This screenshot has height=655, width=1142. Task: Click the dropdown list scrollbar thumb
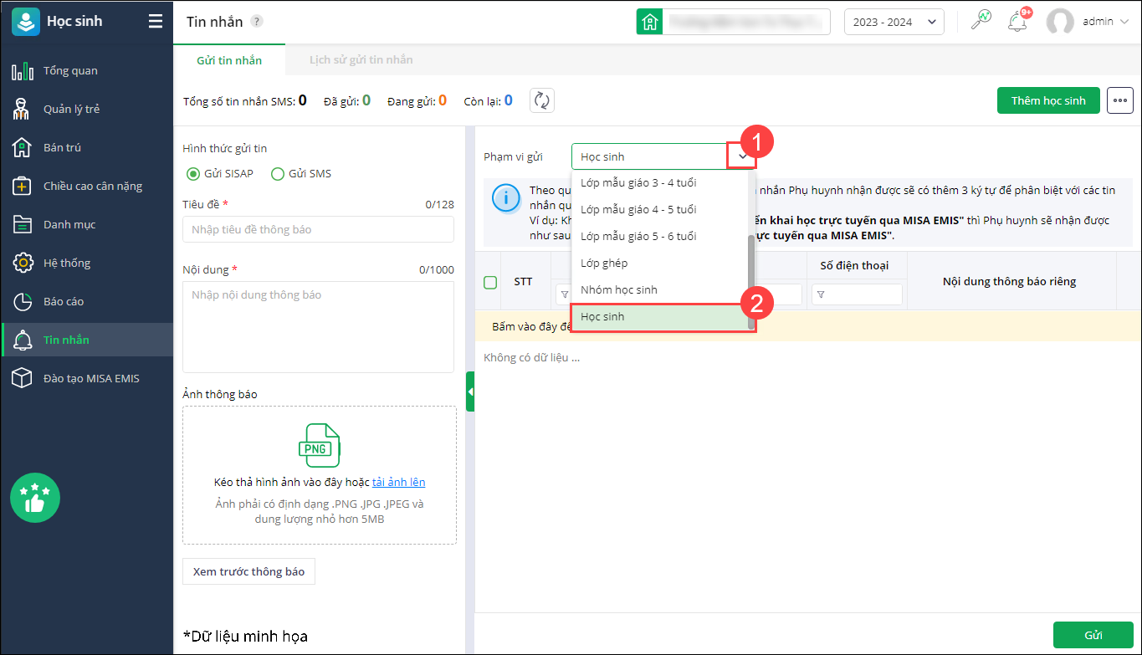[x=750, y=282]
